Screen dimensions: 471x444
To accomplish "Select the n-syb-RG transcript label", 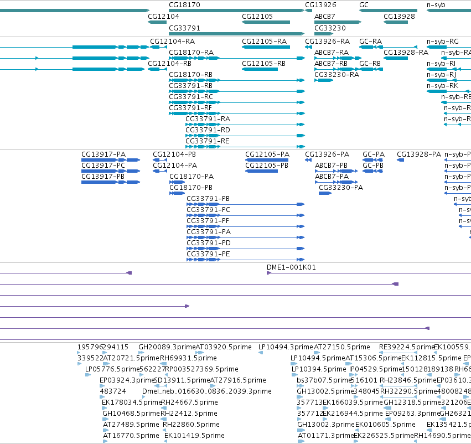I will tap(443, 42).
